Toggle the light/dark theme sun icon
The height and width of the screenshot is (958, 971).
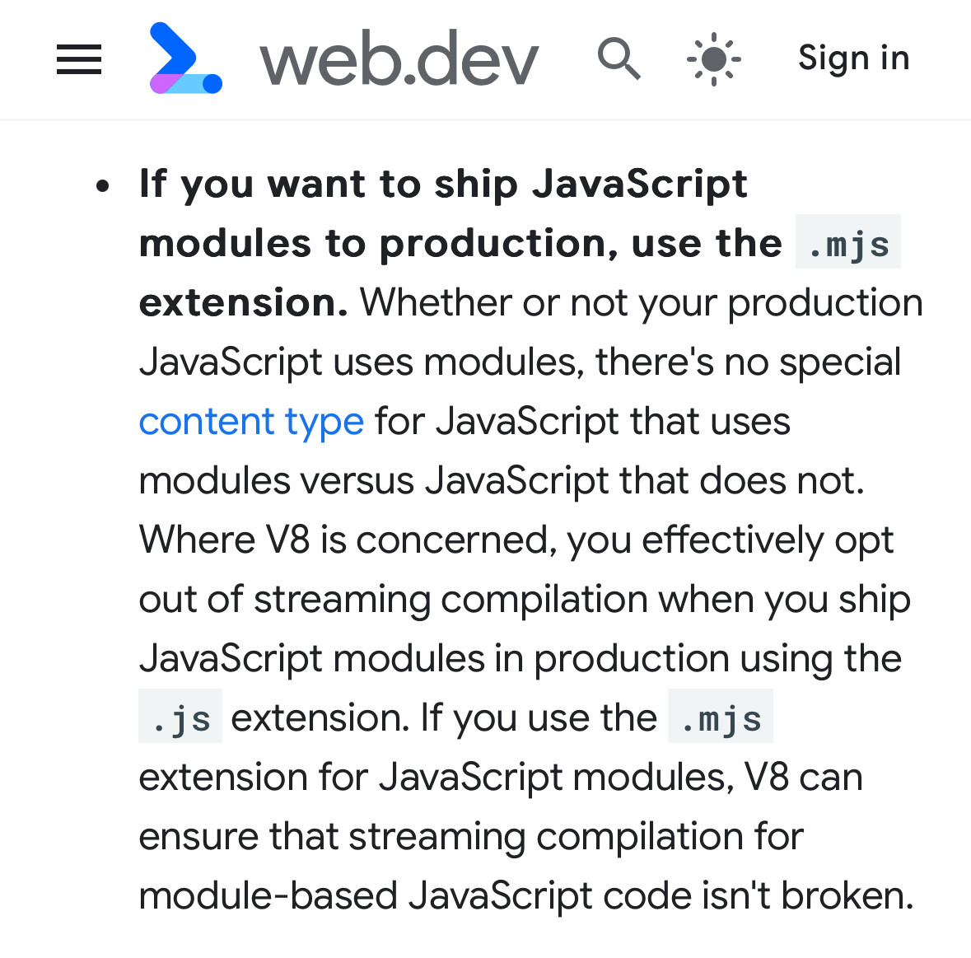[714, 58]
